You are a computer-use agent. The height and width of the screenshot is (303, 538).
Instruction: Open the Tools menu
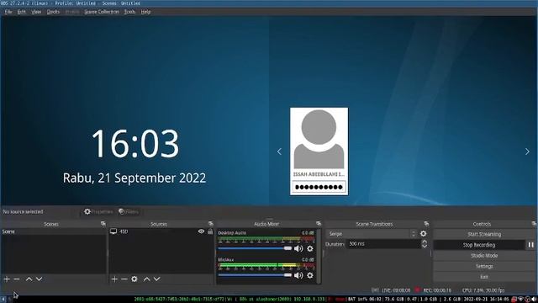tap(129, 12)
